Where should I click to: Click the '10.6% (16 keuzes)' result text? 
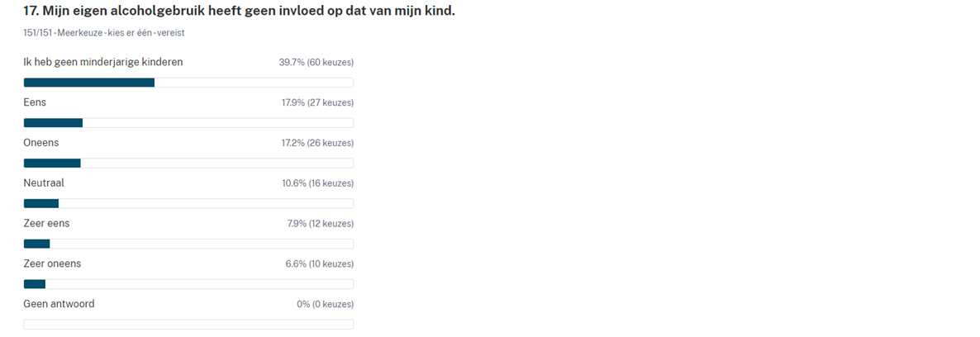point(317,183)
